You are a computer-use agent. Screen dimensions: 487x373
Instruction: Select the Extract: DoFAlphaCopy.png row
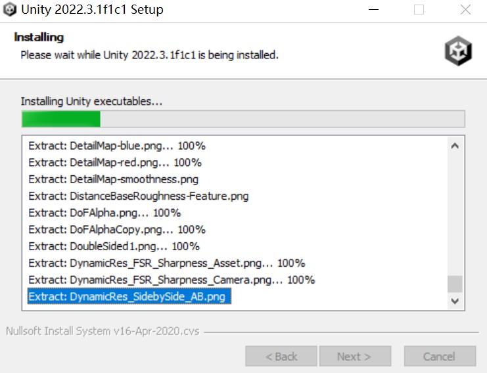117,229
